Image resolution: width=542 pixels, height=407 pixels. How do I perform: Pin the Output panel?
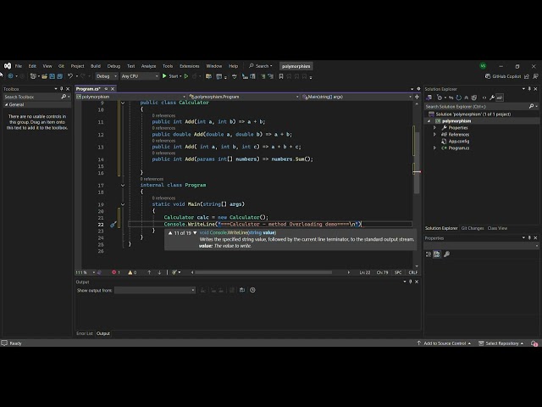click(x=410, y=282)
